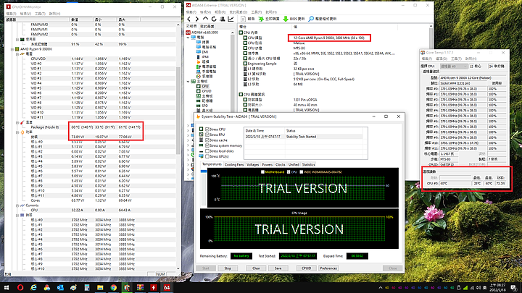Collapse powers group in HWMonitor
The image size is (522, 293).
17,132
